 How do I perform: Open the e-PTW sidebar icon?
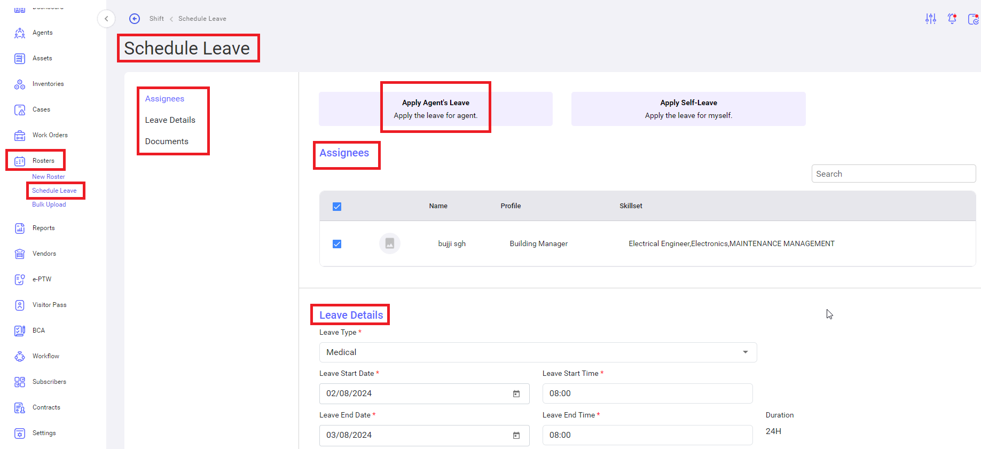pyautogui.click(x=20, y=280)
